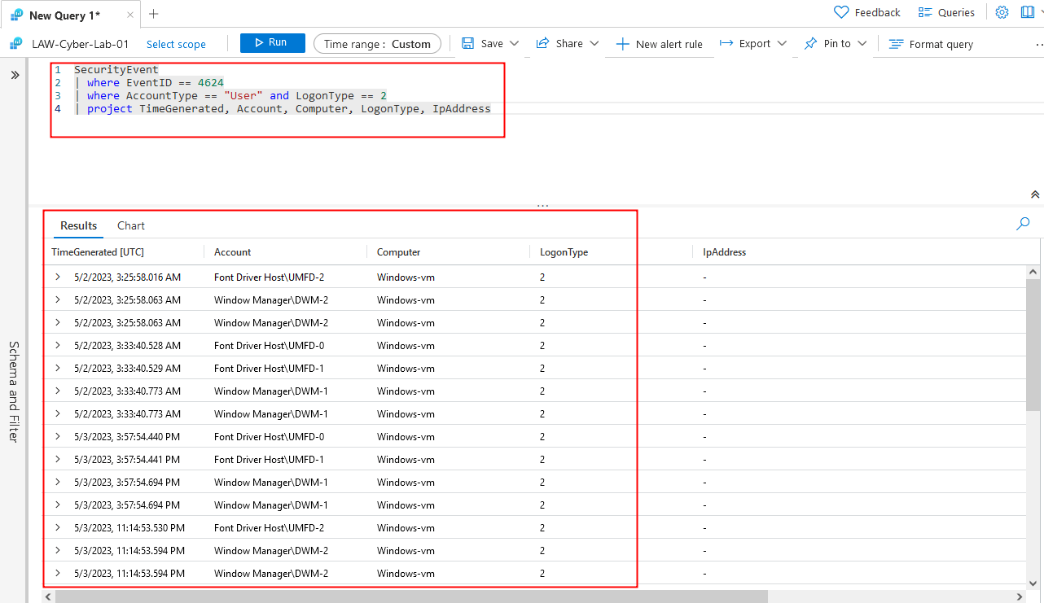Open the Time range Custom dropdown
1044x603 pixels.
(x=376, y=44)
